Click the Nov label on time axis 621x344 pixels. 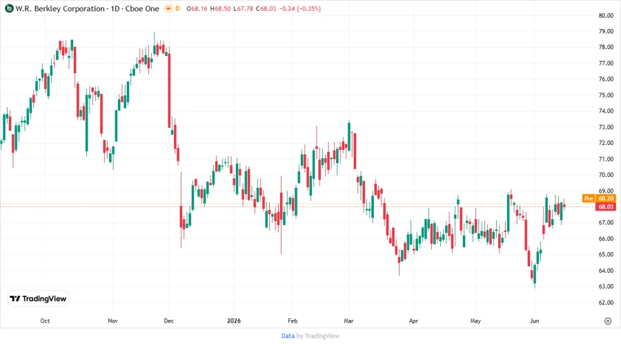(113, 321)
